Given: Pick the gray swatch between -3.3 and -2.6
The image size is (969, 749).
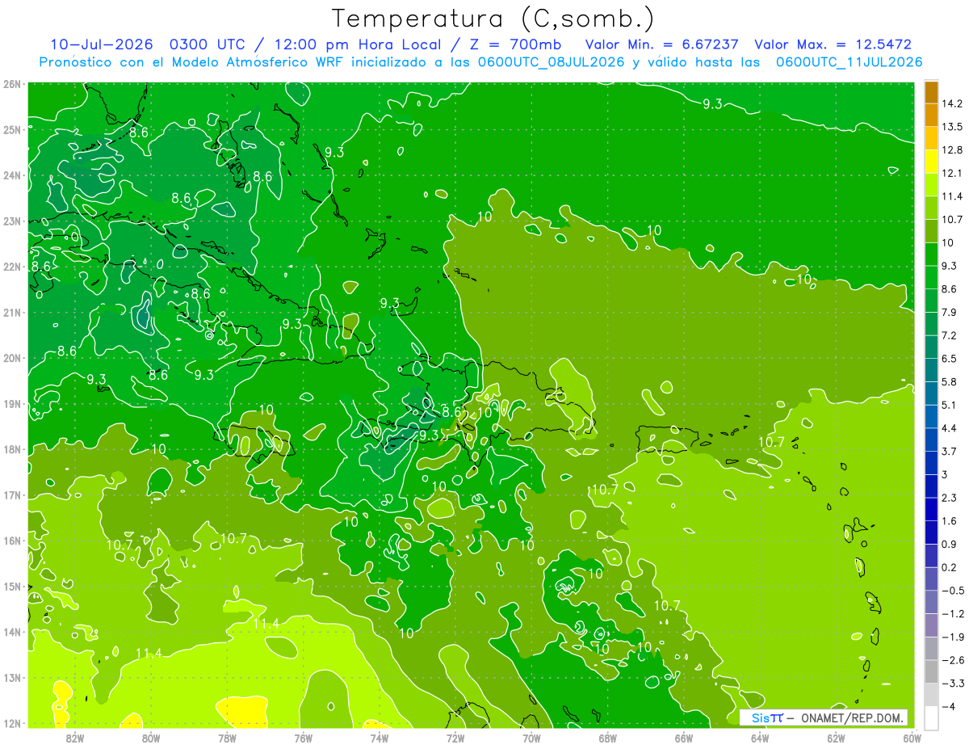Looking at the screenshot, I should point(931,671).
